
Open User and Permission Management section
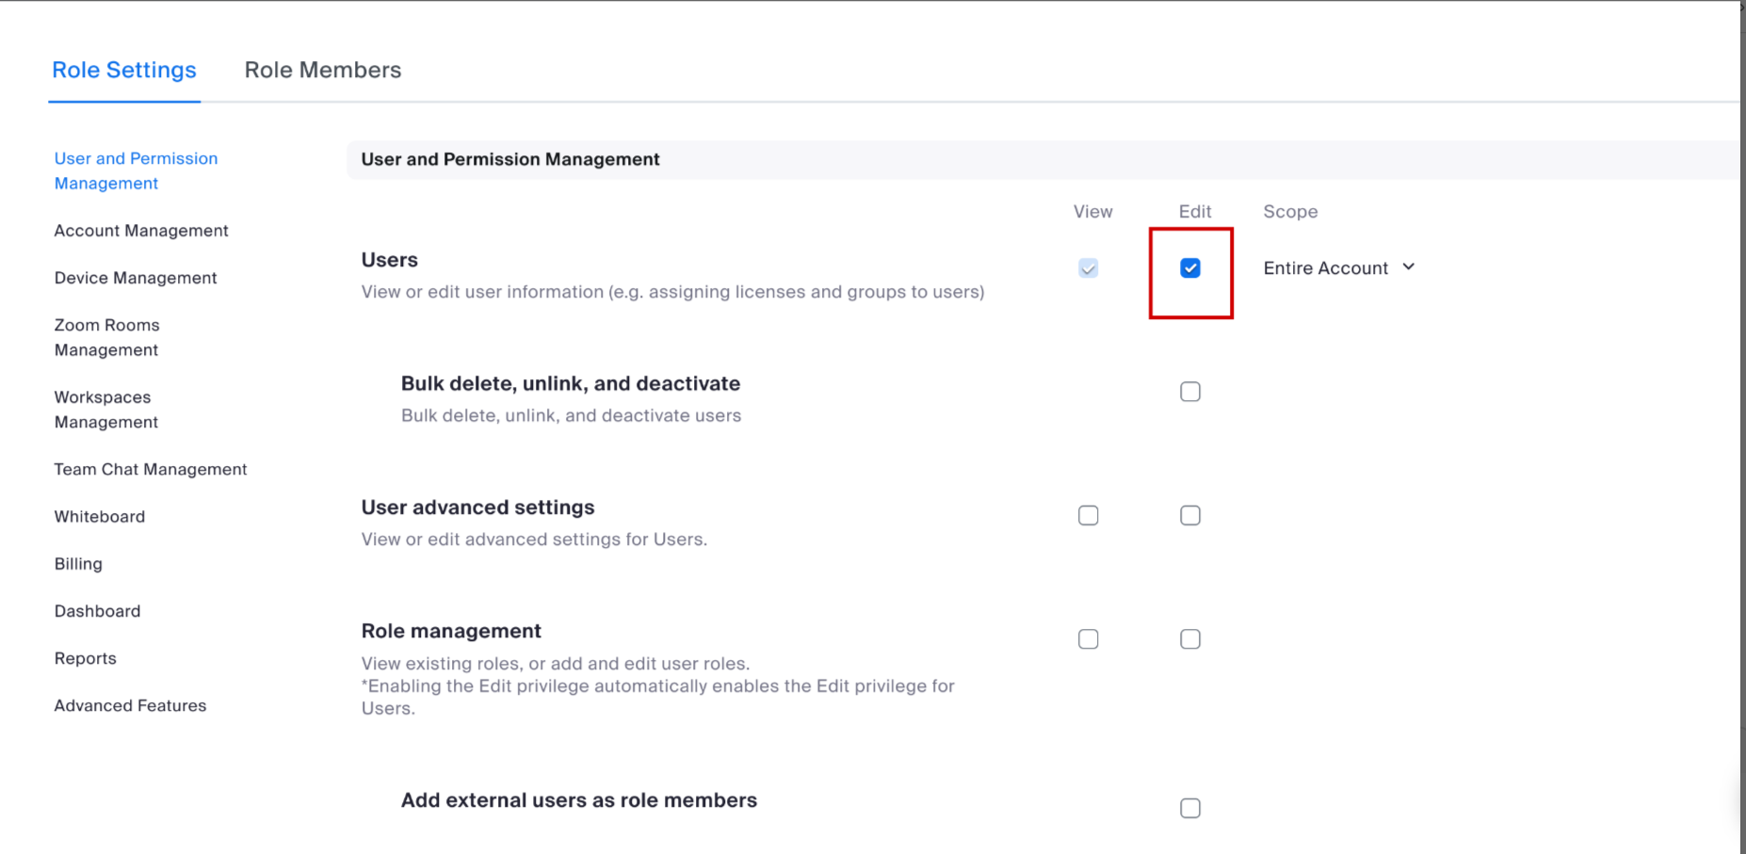(136, 170)
